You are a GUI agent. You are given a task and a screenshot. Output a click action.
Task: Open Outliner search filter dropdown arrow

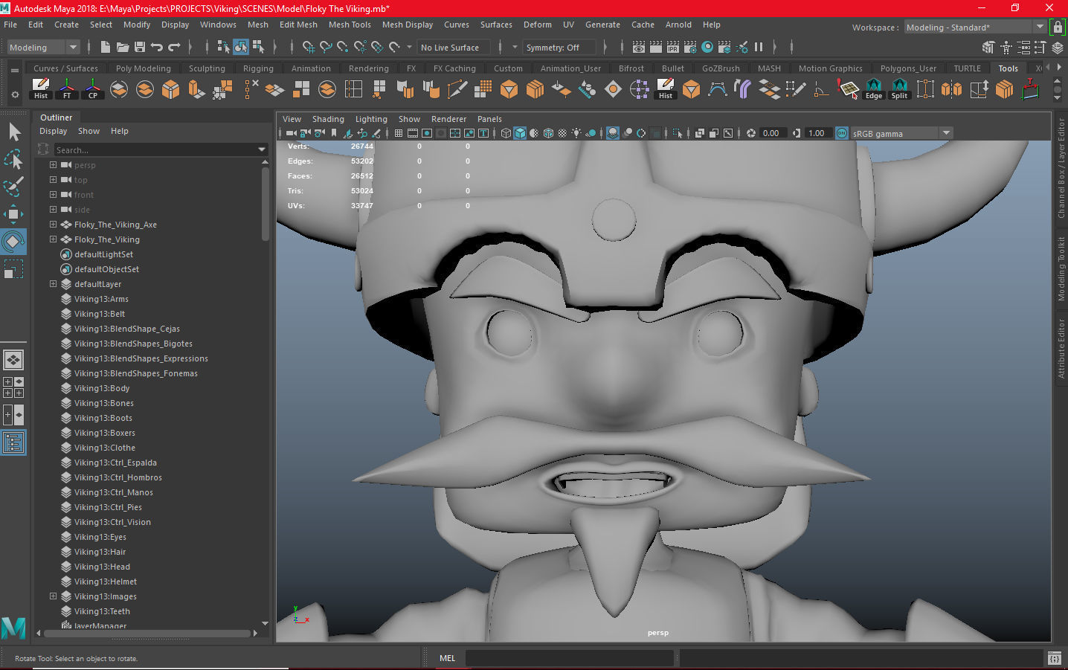[261, 149]
